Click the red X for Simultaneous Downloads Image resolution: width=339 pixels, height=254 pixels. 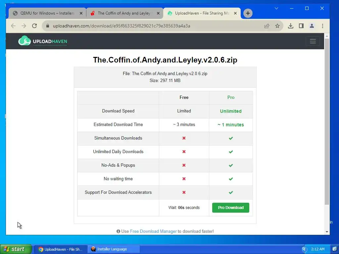(184, 138)
